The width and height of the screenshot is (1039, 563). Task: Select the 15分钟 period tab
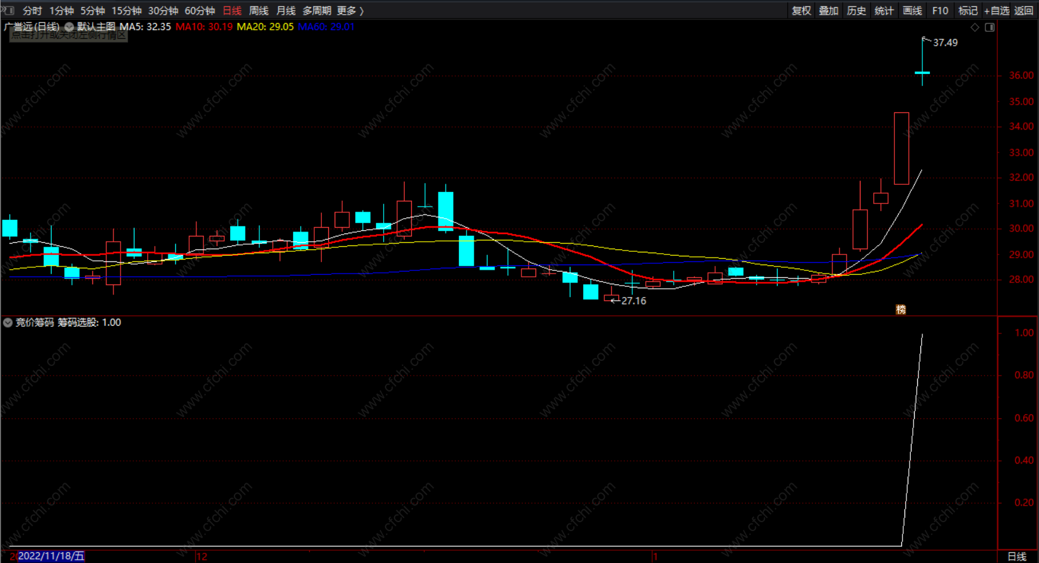[x=127, y=11]
